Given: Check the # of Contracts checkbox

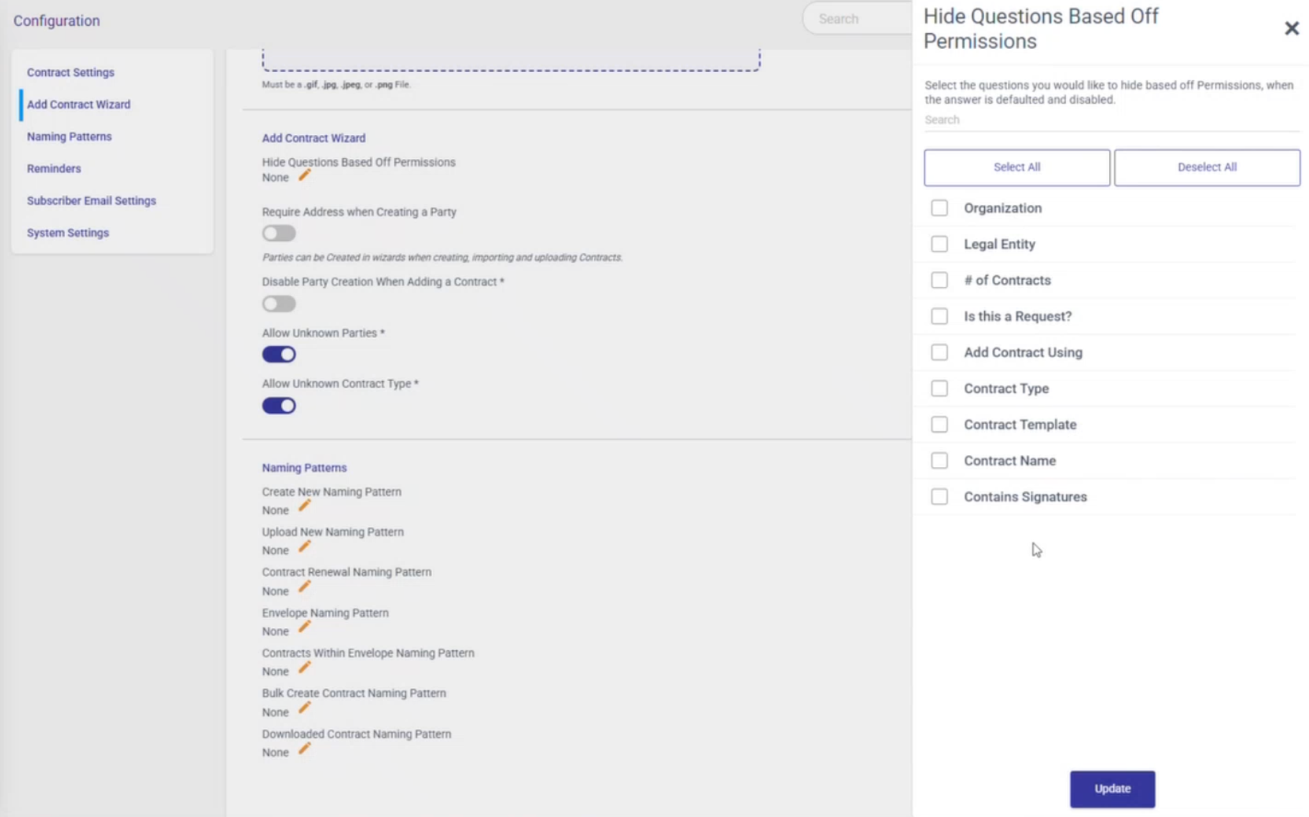Looking at the screenshot, I should (939, 280).
